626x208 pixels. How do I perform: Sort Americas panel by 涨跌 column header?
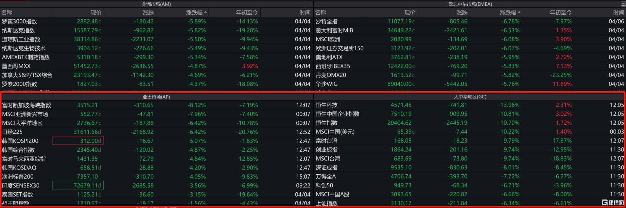[x=148, y=12]
